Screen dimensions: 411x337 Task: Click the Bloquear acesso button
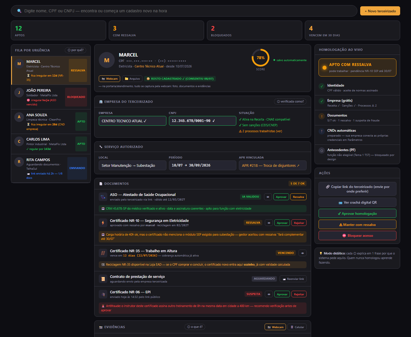click(x=357, y=236)
